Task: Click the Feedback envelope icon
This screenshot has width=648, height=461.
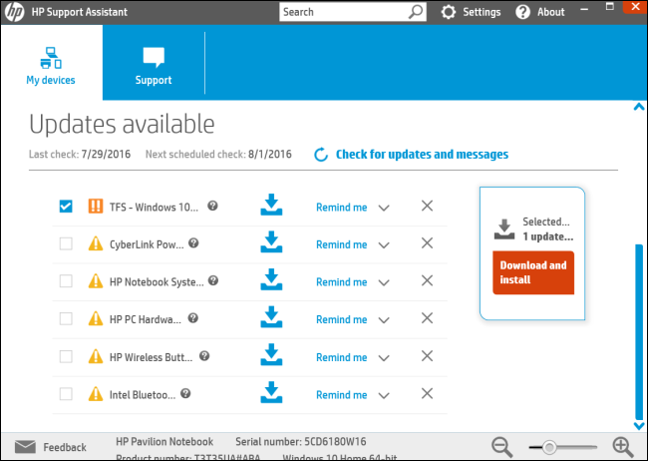Action: click(x=25, y=447)
